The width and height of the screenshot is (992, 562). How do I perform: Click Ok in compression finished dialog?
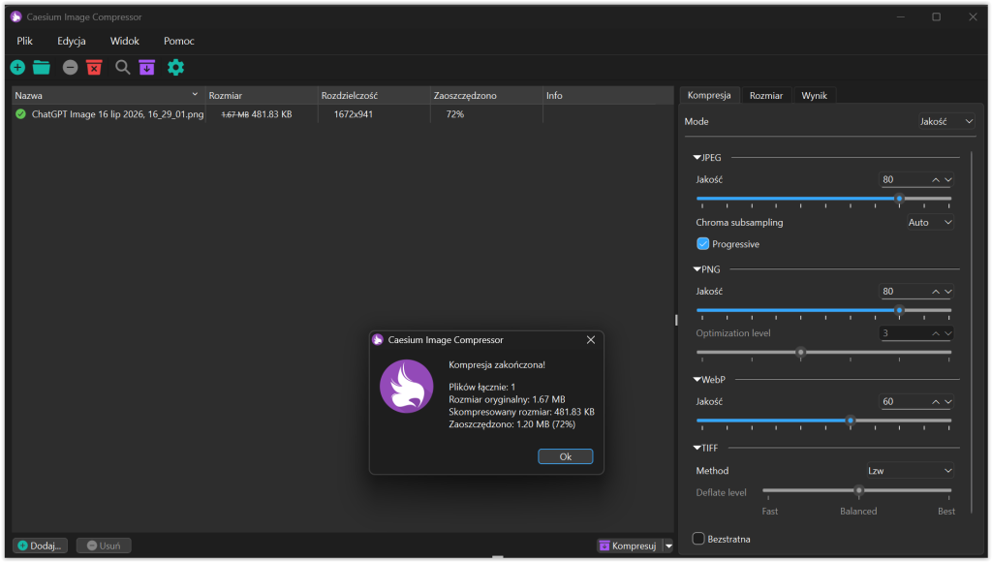point(565,456)
